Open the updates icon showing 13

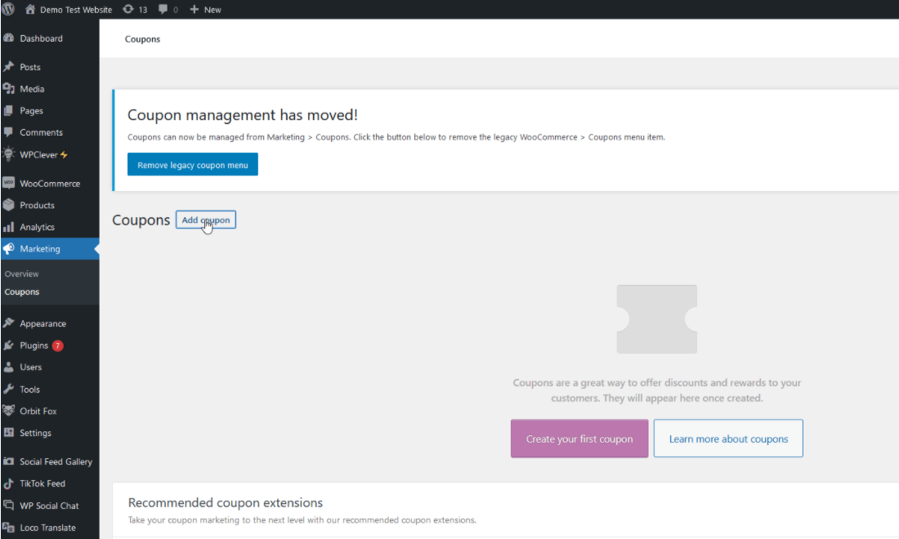point(128,10)
